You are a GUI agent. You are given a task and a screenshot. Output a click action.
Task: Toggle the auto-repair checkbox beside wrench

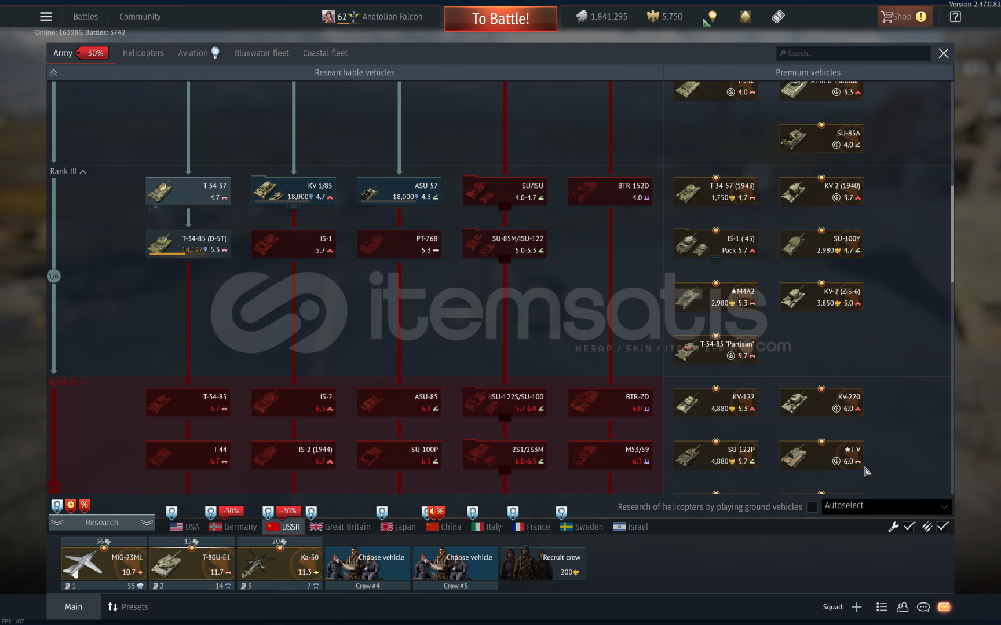tap(909, 527)
